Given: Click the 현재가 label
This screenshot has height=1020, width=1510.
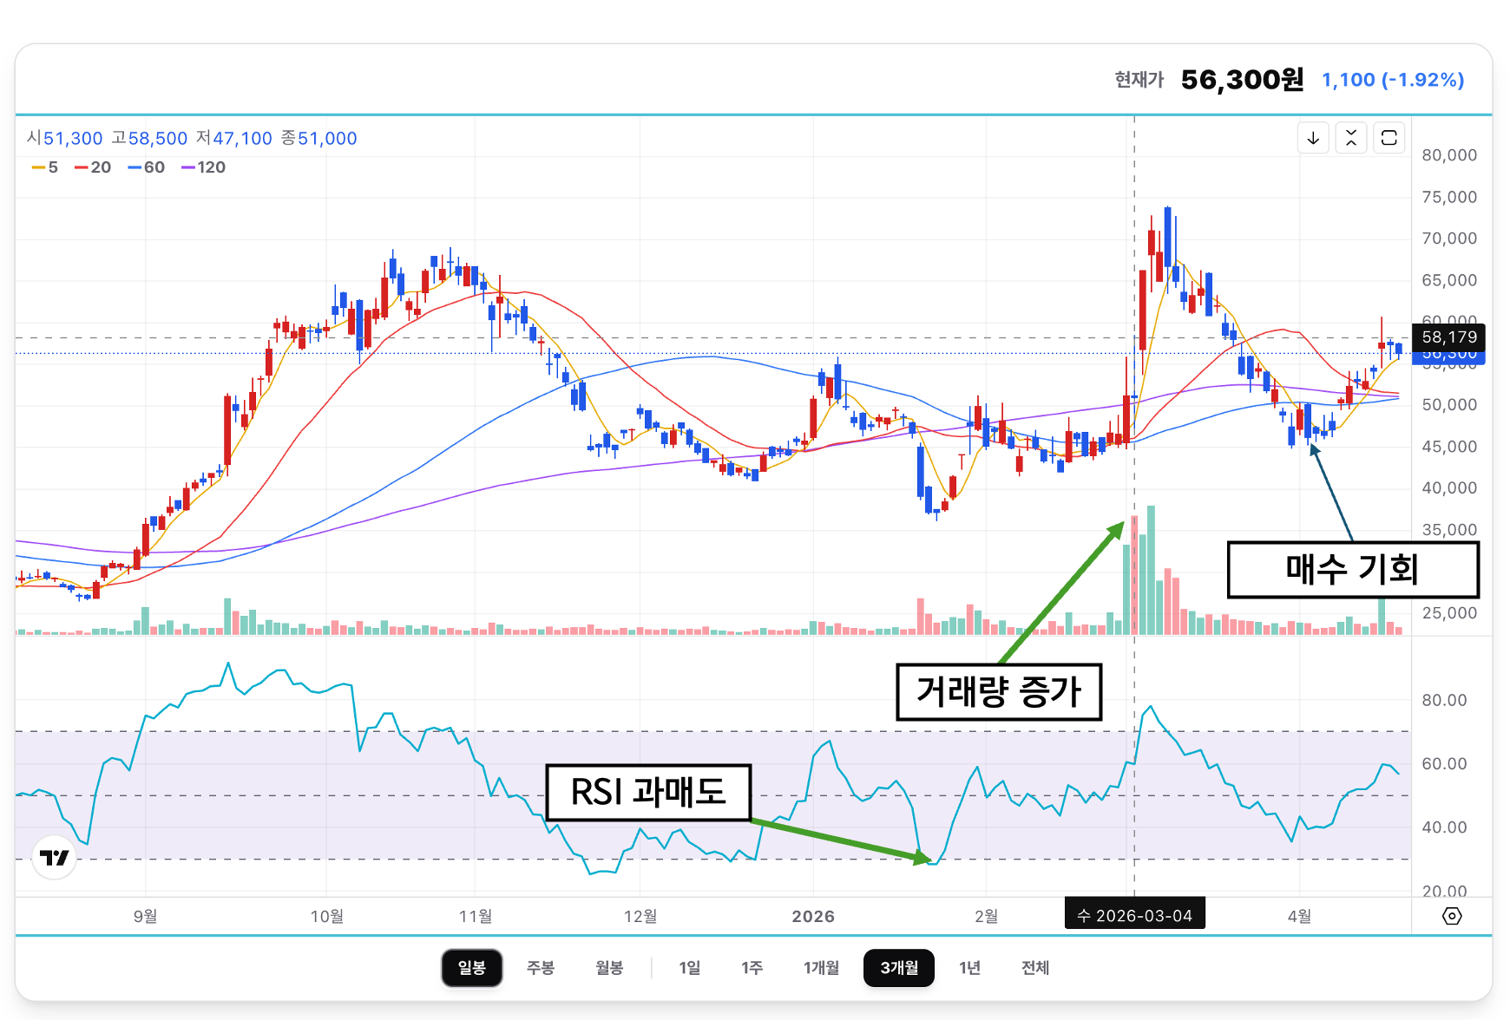Looking at the screenshot, I should (1139, 80).
